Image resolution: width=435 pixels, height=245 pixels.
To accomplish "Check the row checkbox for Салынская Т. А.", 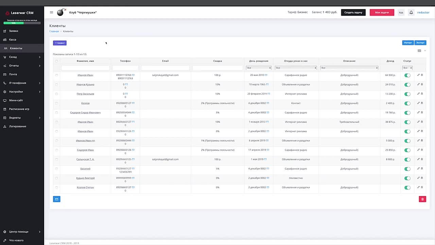I will coord(56,159).
